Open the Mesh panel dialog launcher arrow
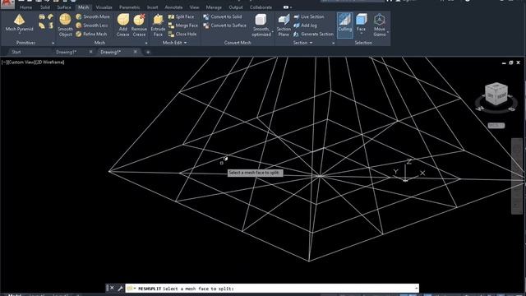 click(x=146, y=43)
